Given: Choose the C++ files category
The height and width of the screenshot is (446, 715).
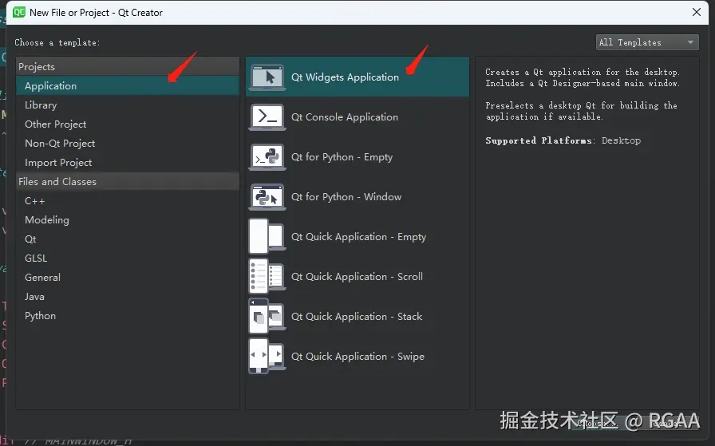Looking at the screenshot, I should pos(128,200).
